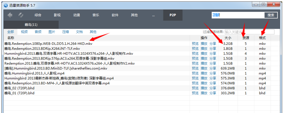Image resolution: width=283 pixels, height=113 pixels.
Task: Click resource count 5 in first row
Action: (x=246, y=44)
